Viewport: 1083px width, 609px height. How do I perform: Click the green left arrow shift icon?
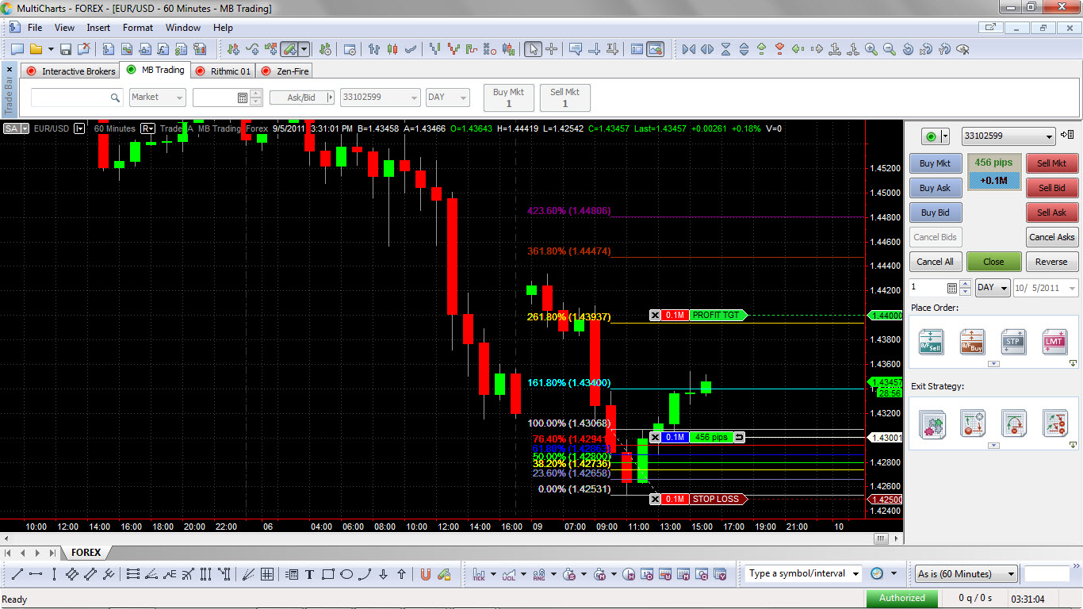coord(799,49)
